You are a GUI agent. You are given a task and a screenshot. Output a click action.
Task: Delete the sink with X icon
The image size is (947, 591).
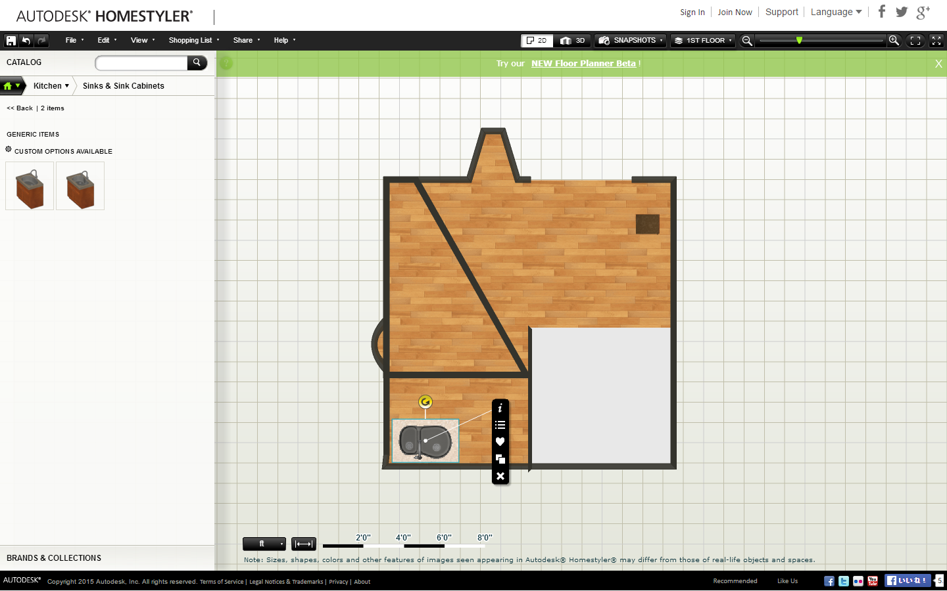point(500,476)
